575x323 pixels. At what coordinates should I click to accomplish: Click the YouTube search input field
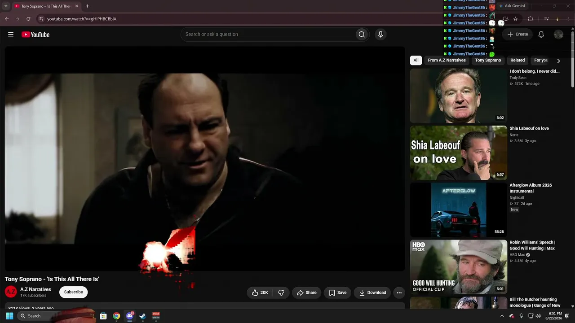pos(268,35)
